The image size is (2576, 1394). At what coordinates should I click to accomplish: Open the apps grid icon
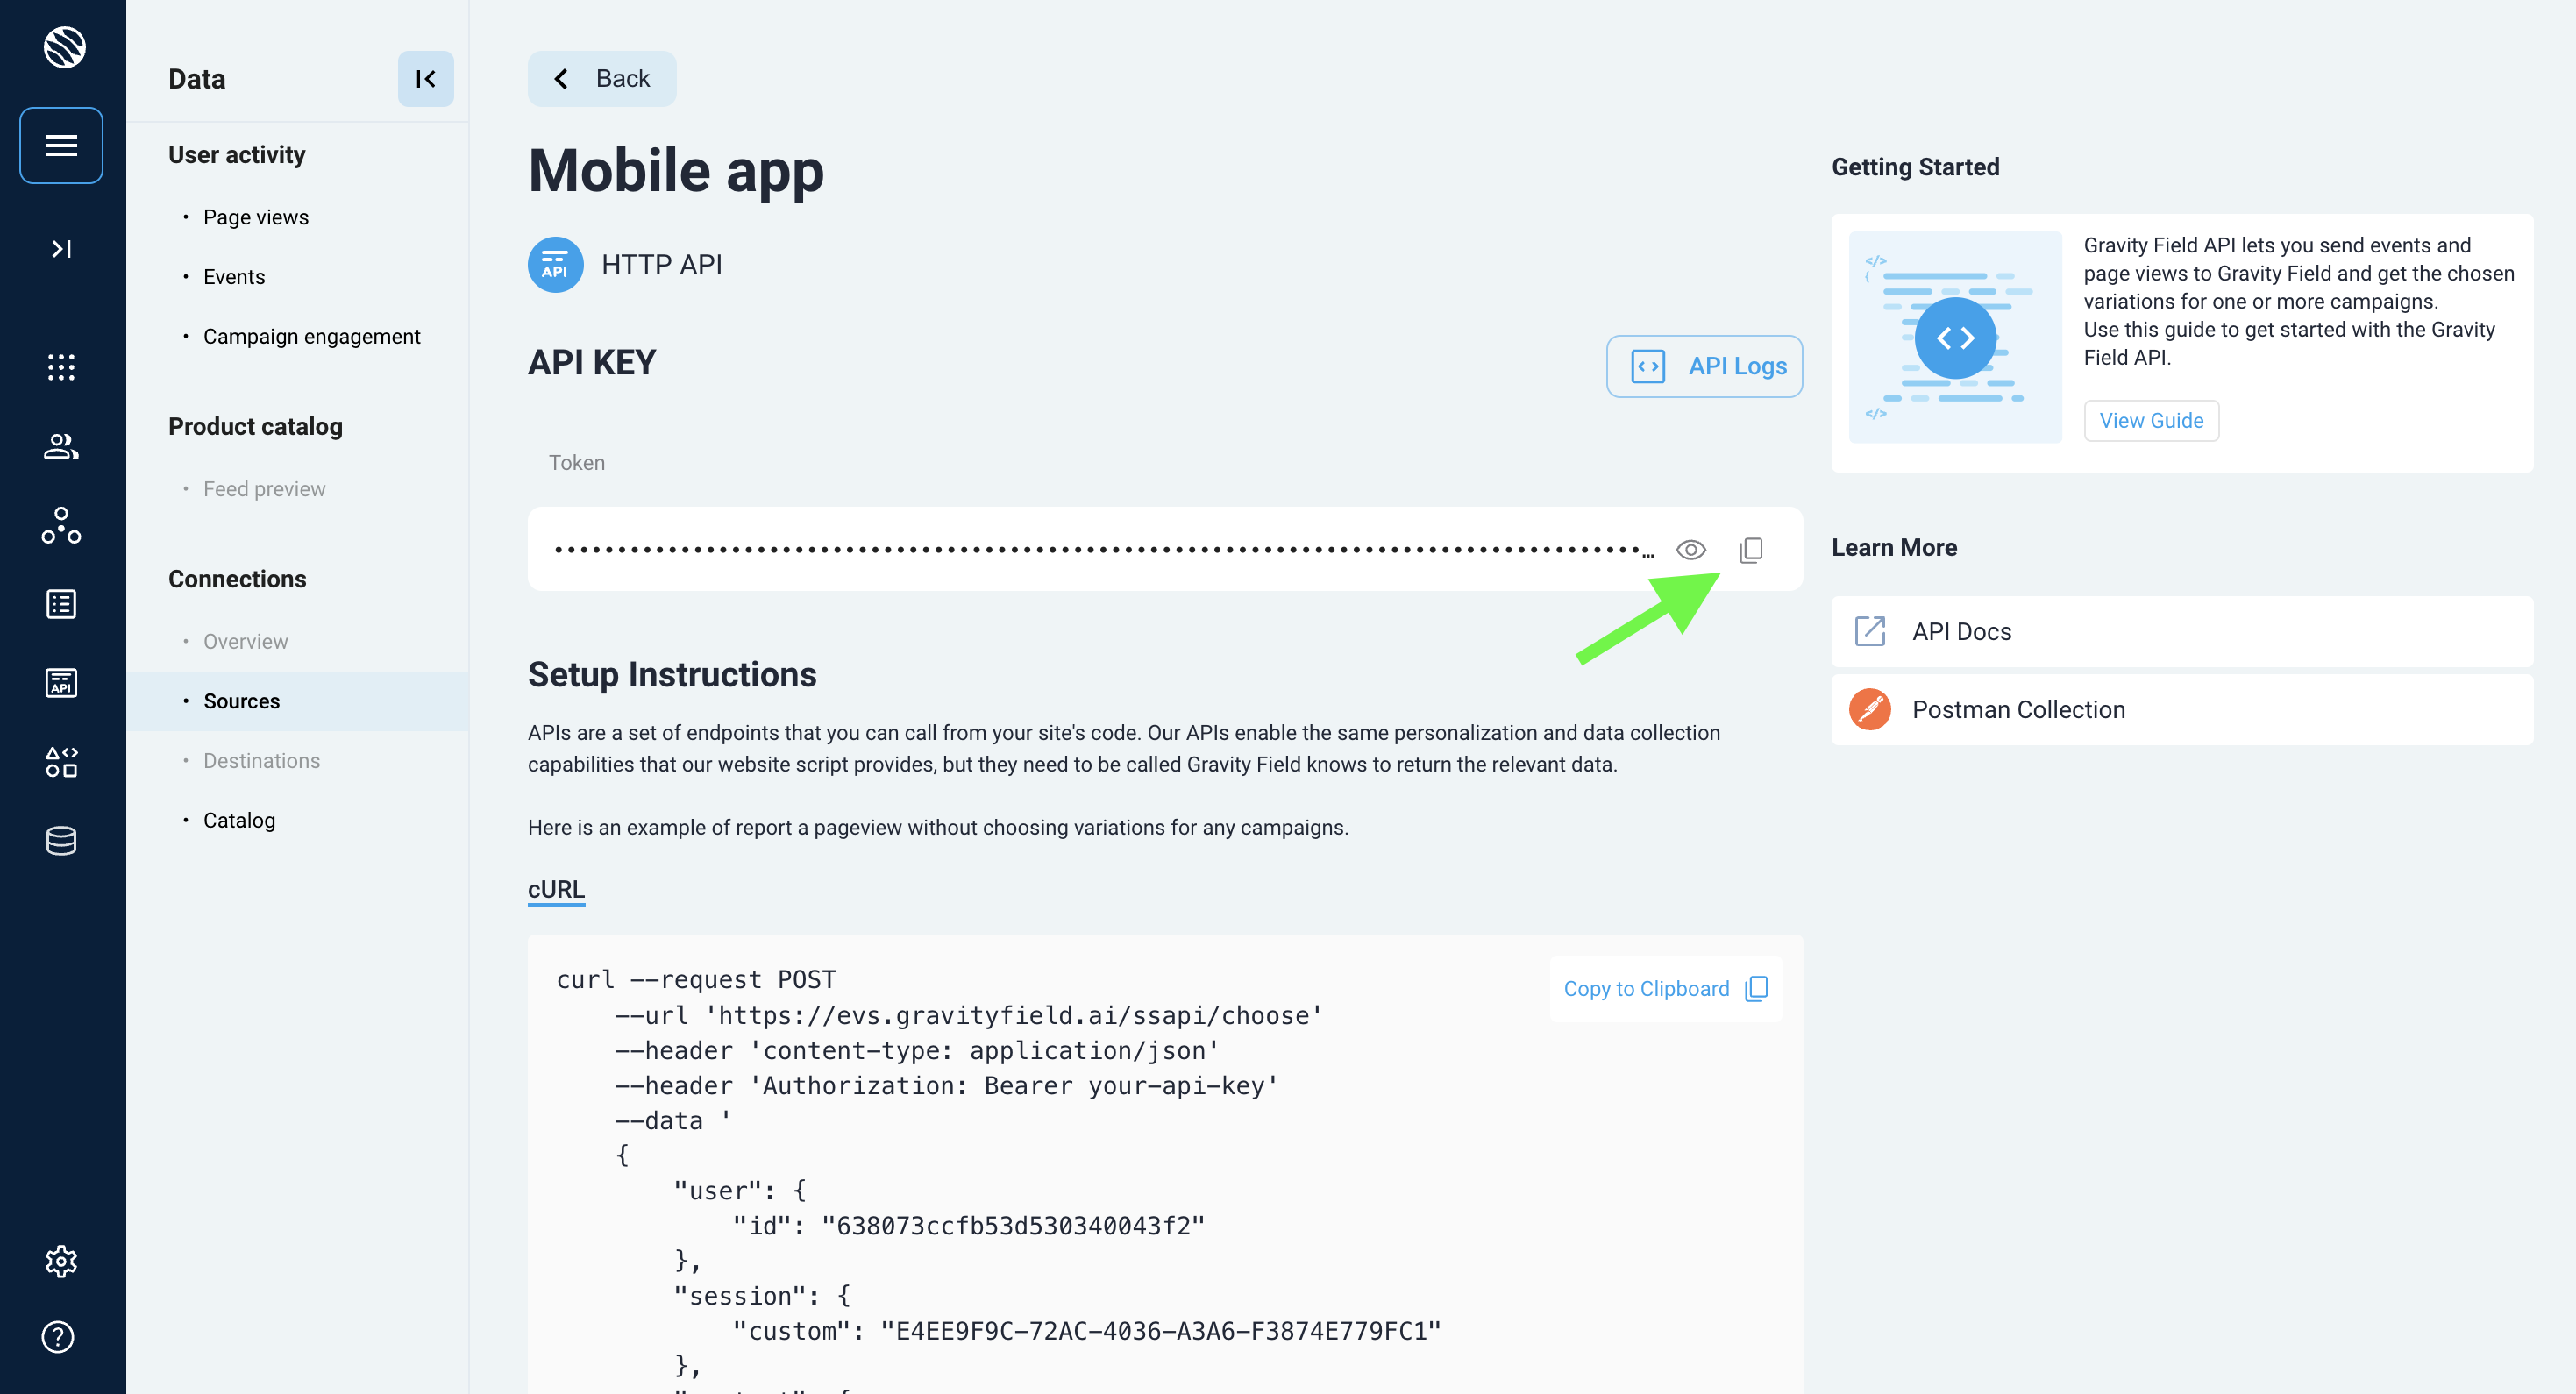coord(61,367)
